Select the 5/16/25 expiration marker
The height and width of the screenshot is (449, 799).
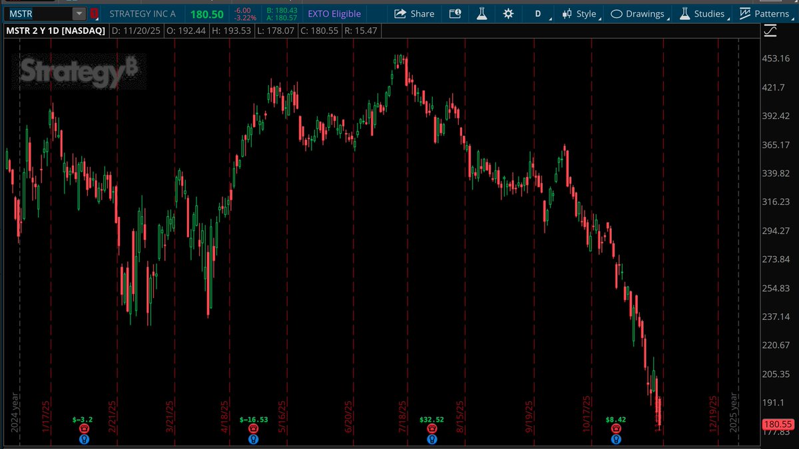[282, 416]
